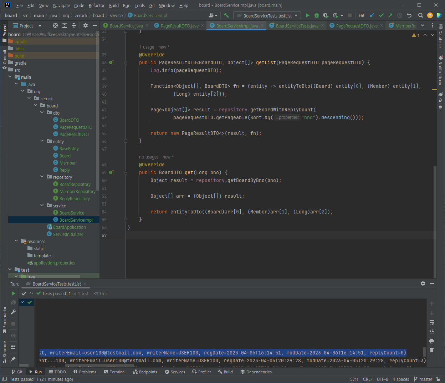Click the warning indicator showing 1

click(x=416, y=35)
